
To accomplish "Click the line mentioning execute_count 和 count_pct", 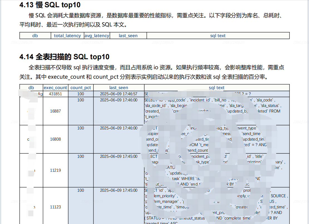I will click(x=144, y=77).
